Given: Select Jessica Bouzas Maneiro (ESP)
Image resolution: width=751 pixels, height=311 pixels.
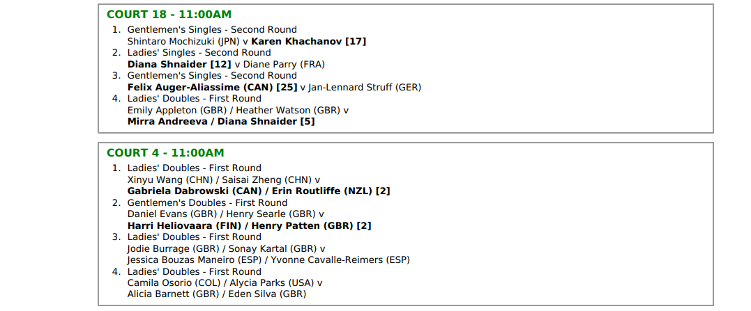Looking at the screenshot, I should [194, 260].
